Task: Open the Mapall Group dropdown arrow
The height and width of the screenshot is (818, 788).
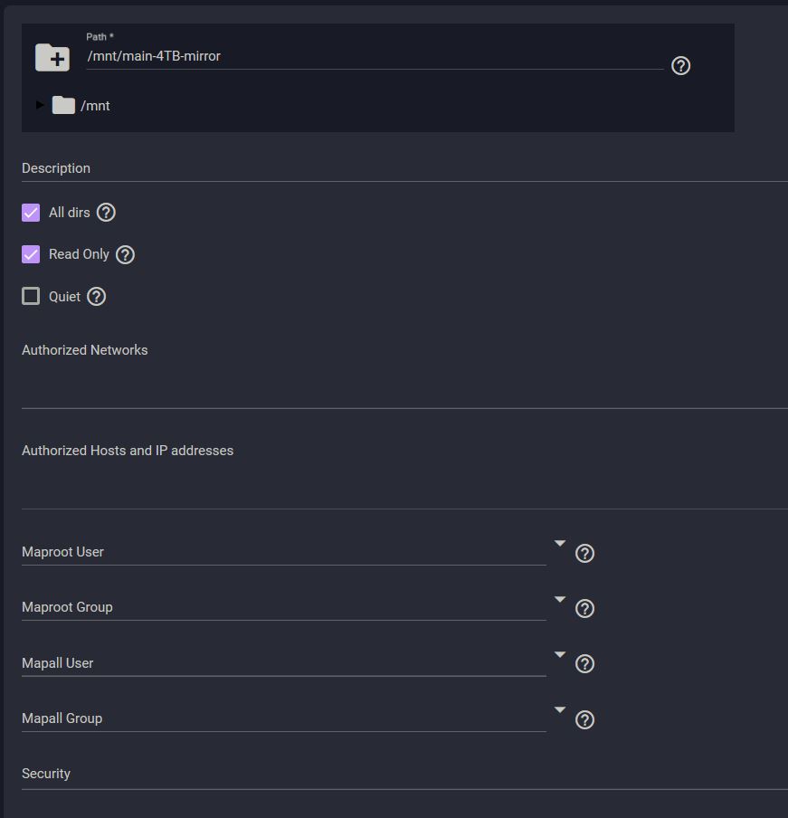Action: (x=560, y=709)
